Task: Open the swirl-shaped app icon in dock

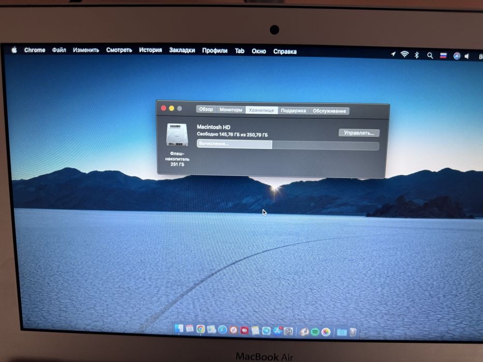Action: (x=304, y=331)
